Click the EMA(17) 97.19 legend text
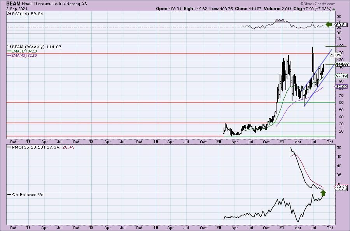Image resolution: width=350 pixels, height=231 pixels. coord(24,51)
